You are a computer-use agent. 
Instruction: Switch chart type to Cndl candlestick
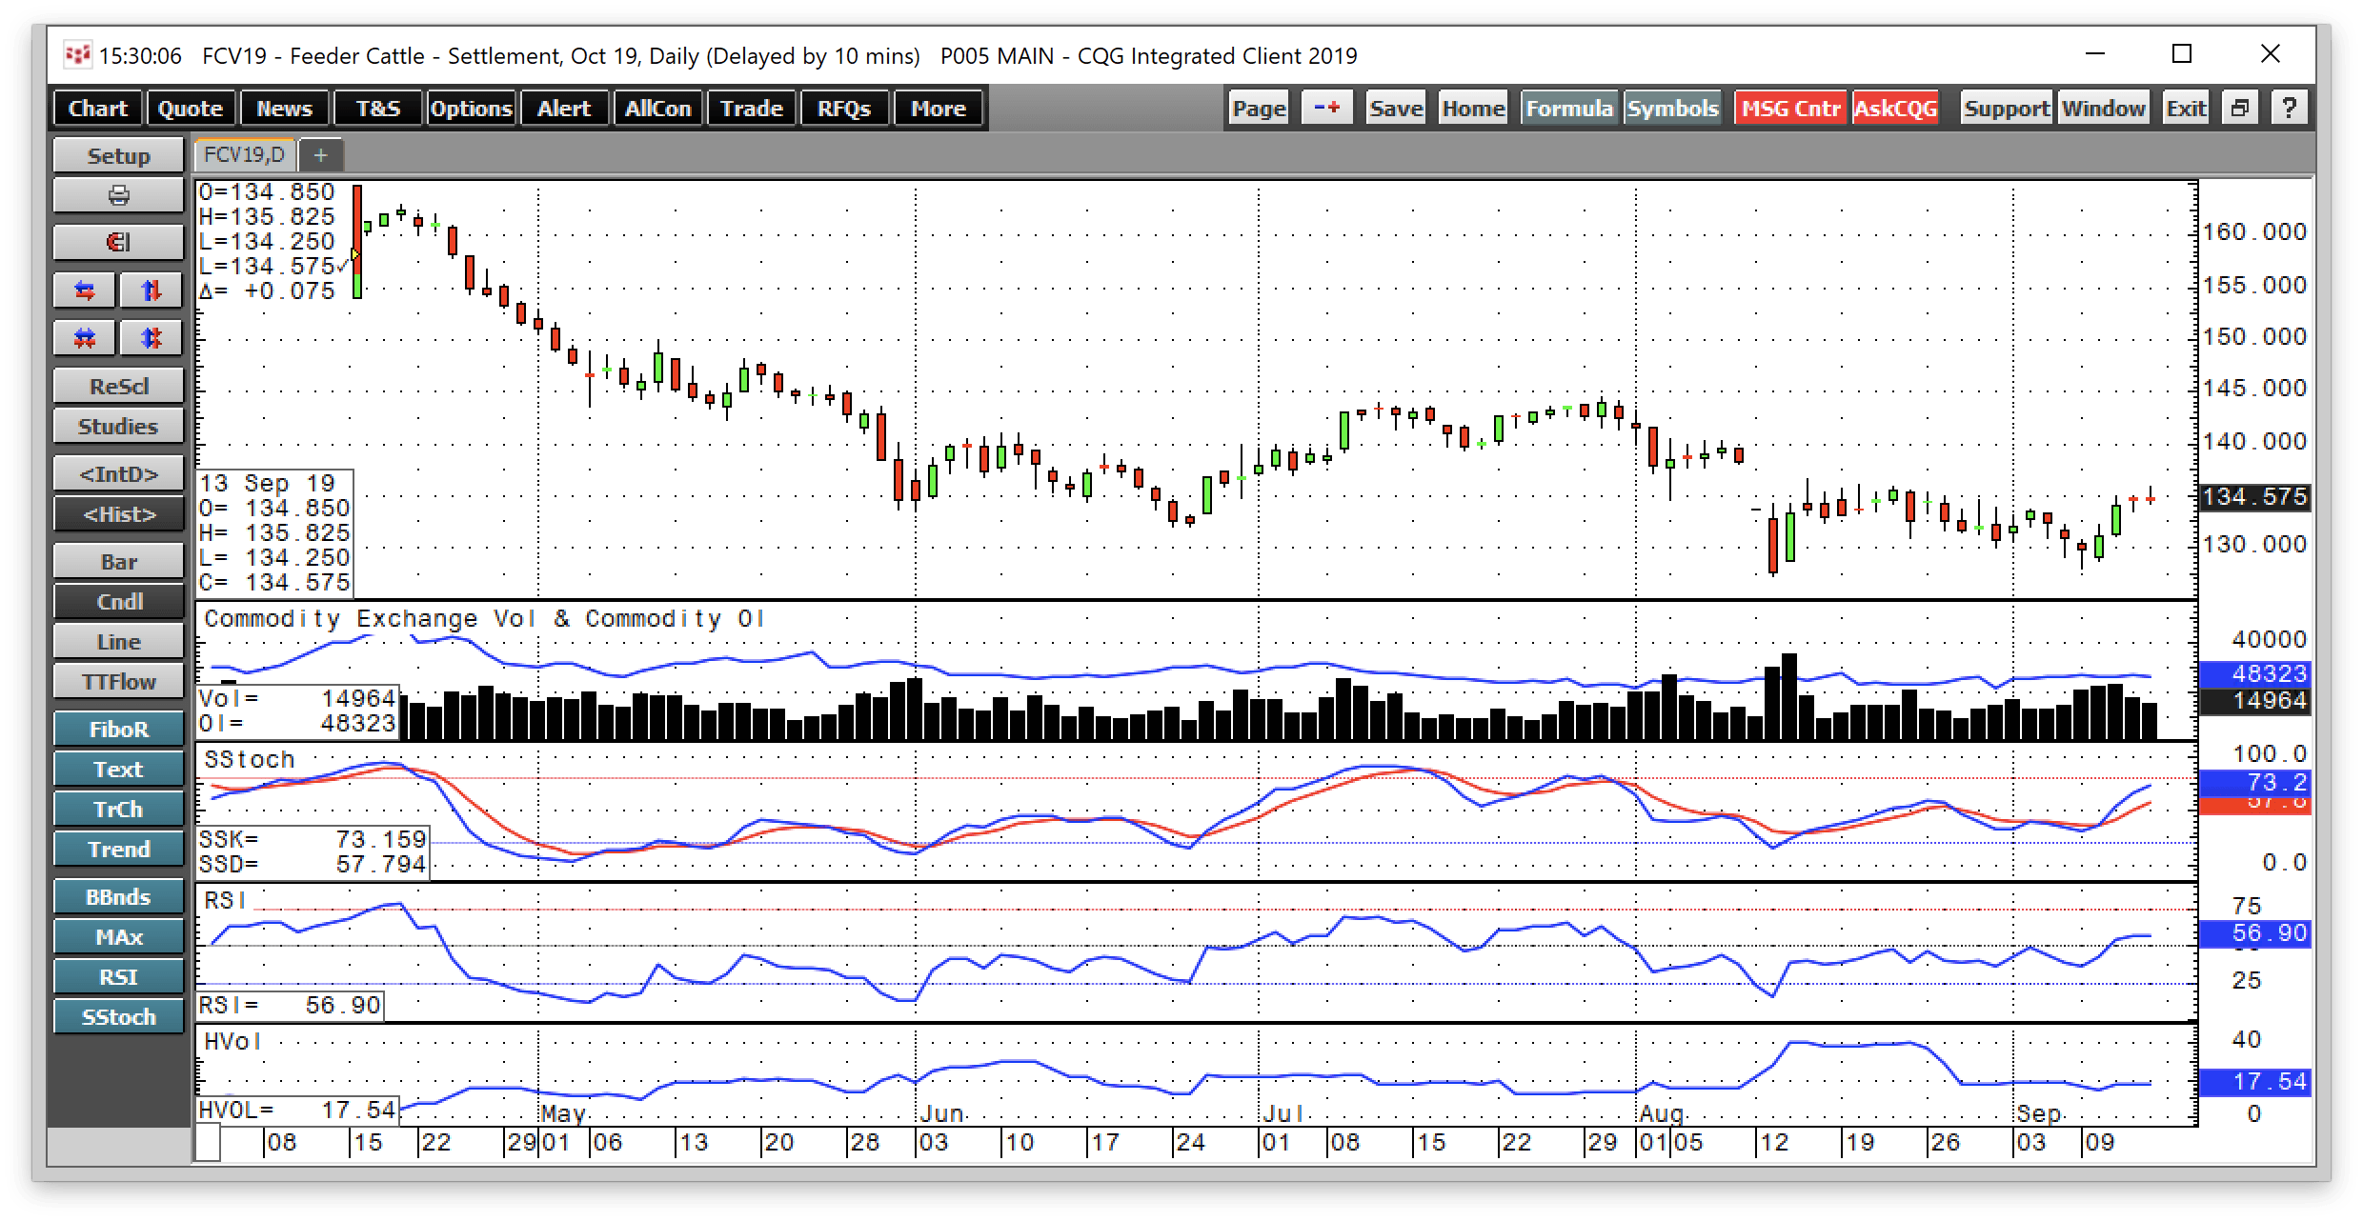click(x=118, y=602)
